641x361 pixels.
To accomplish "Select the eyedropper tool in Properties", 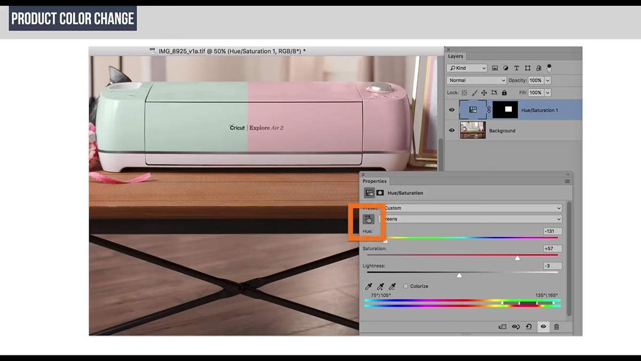I will [x=369, y=287].
